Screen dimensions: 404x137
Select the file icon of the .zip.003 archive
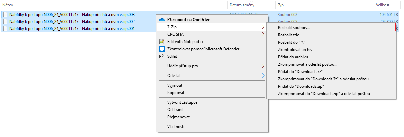point(5,15)
